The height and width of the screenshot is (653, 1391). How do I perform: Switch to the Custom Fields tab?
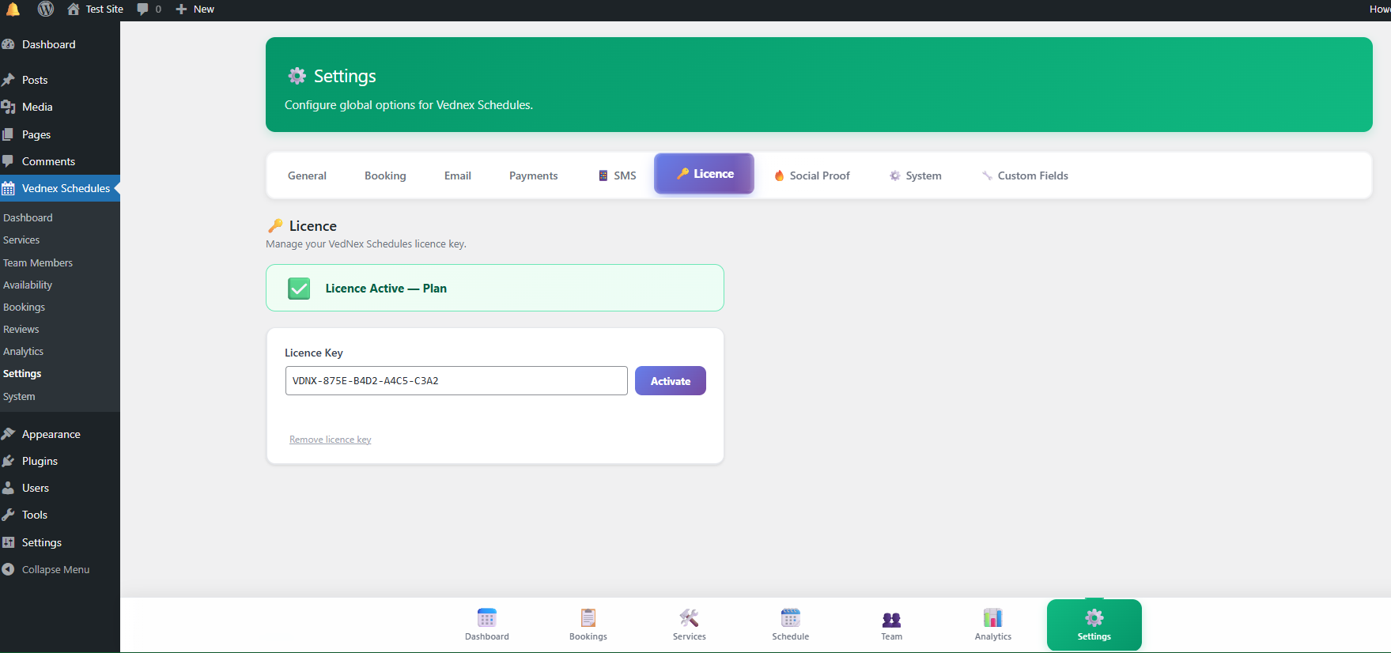(1025, 176)
